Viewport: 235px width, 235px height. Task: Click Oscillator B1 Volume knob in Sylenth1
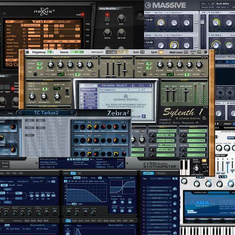(x=160, y=65)
